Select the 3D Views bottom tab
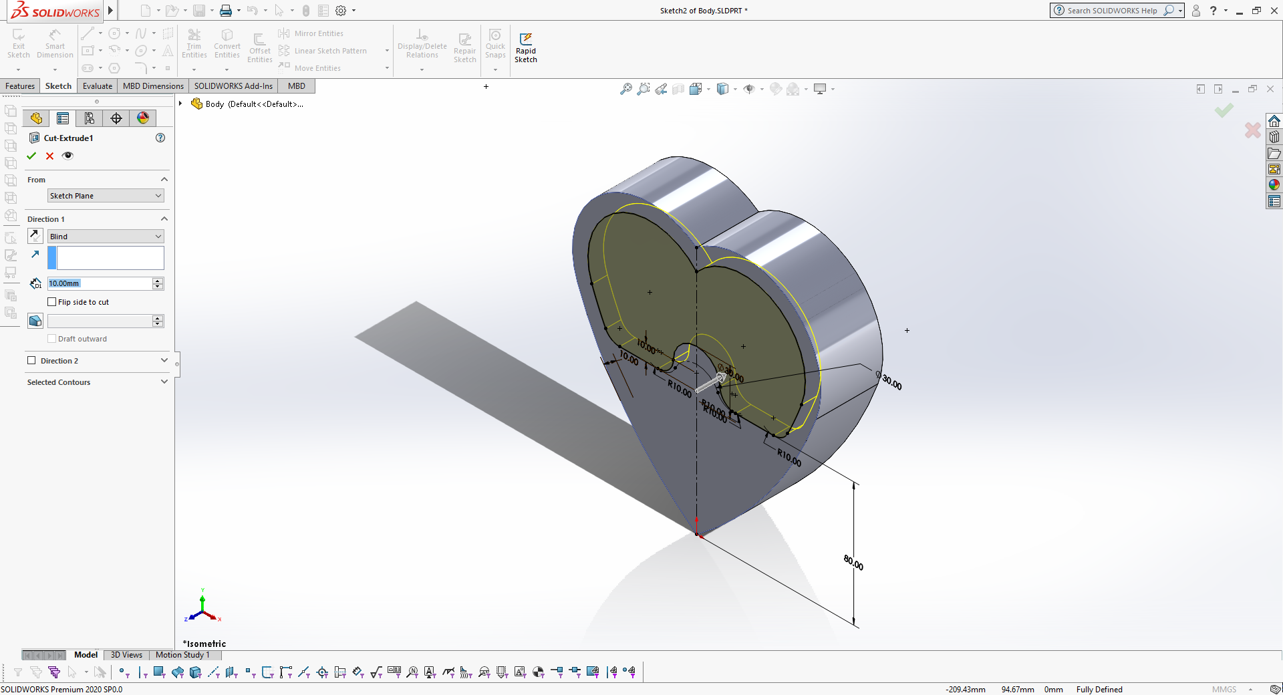Viewport: 1283px width, 695px height. (126, 655)
